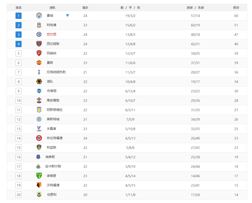This screenshot has width=252, height=203.
Task: Open the 托特纳姆热刺 team link
Action: (x=56, y=72)
